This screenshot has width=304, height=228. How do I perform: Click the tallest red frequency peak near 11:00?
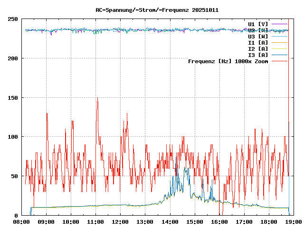(97, 99)
